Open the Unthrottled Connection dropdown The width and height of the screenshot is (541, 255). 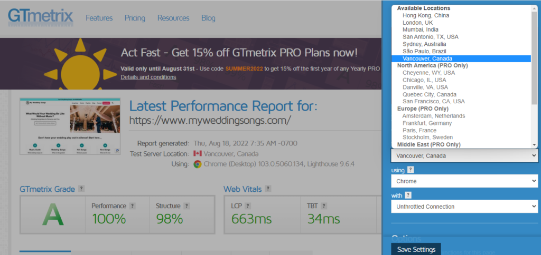click(464, 207)
